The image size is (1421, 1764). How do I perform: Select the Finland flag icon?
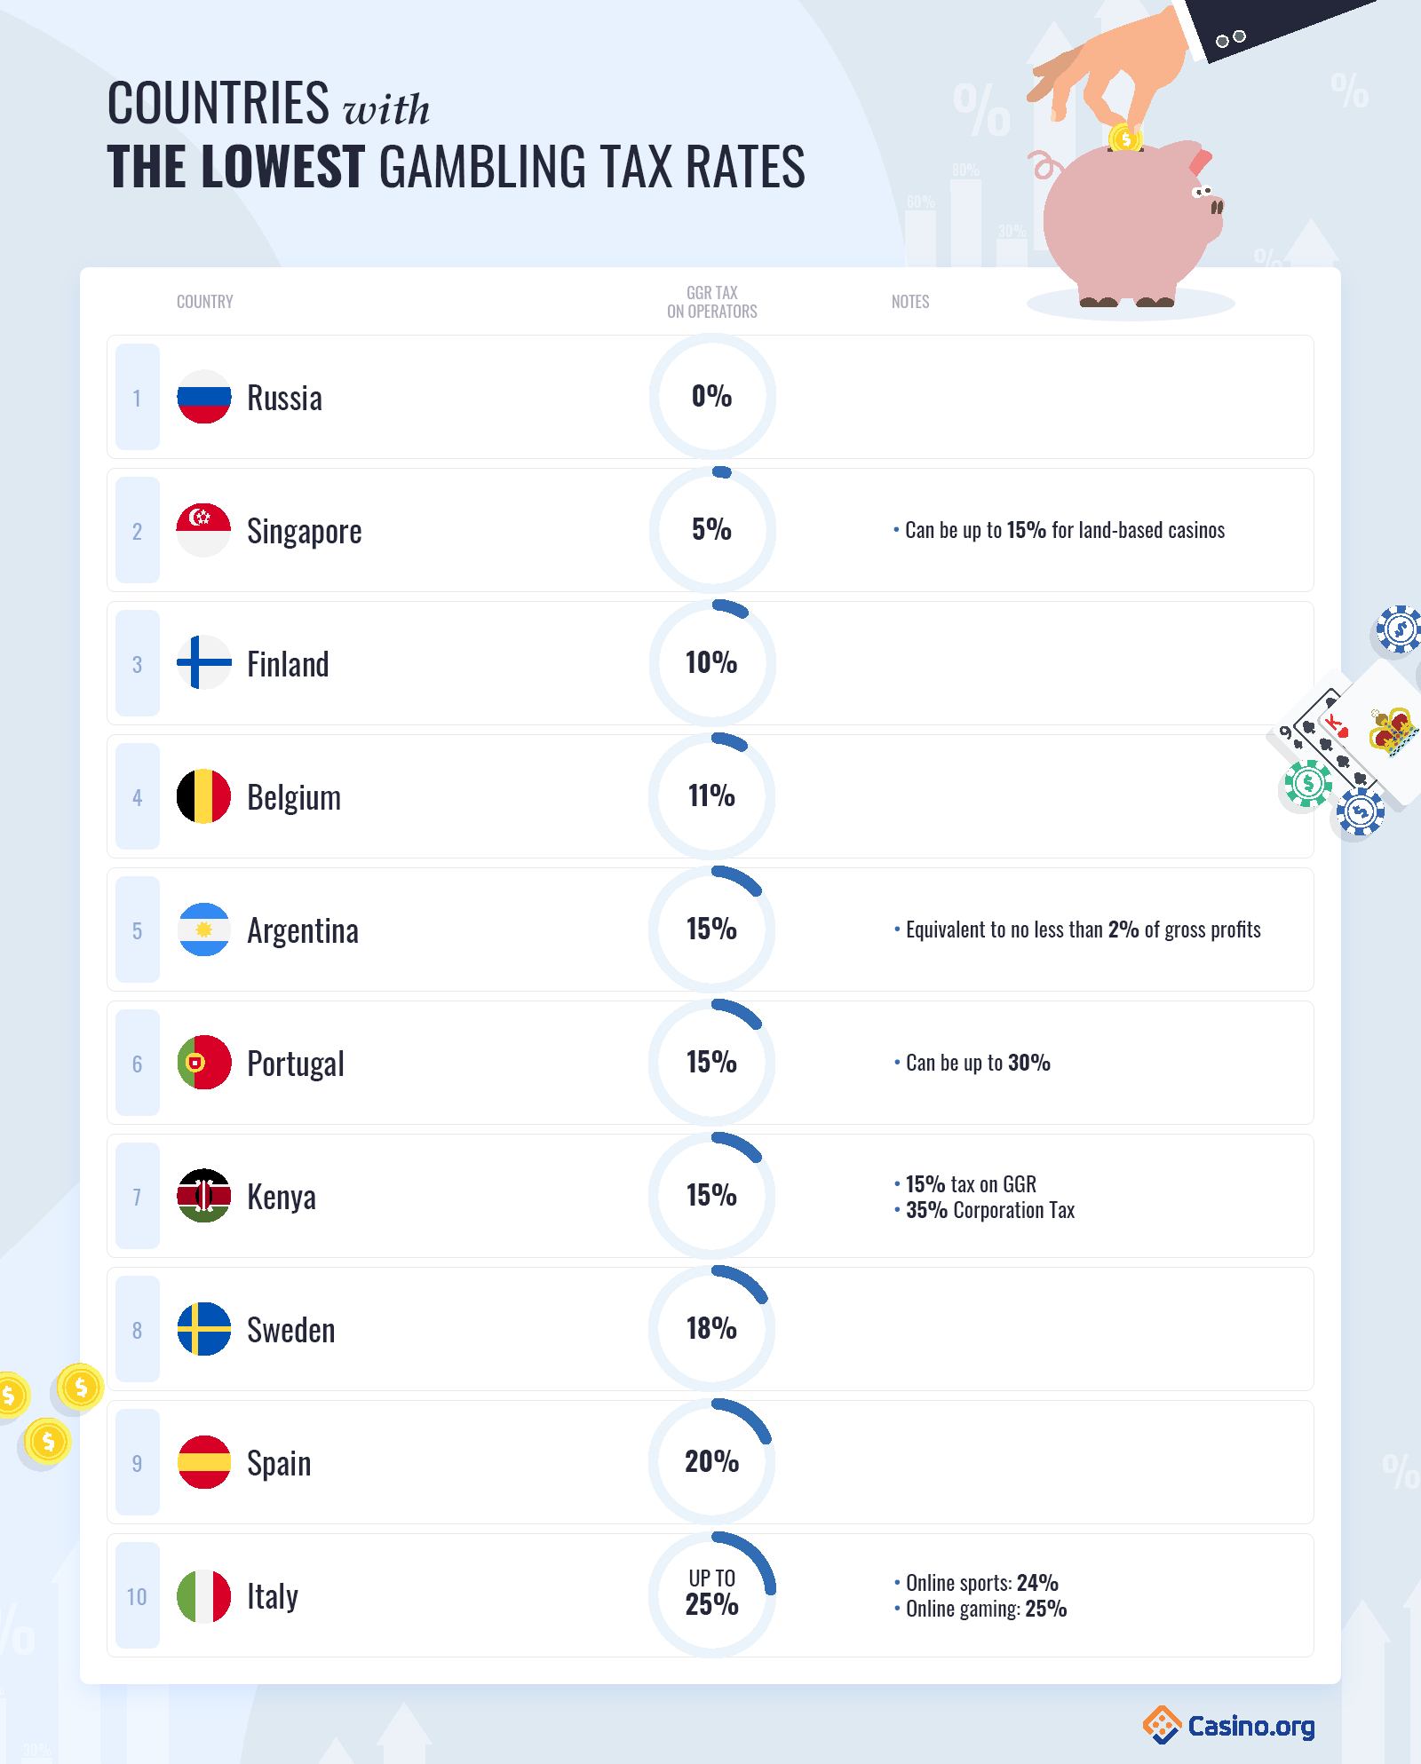(x=204, y=663)
